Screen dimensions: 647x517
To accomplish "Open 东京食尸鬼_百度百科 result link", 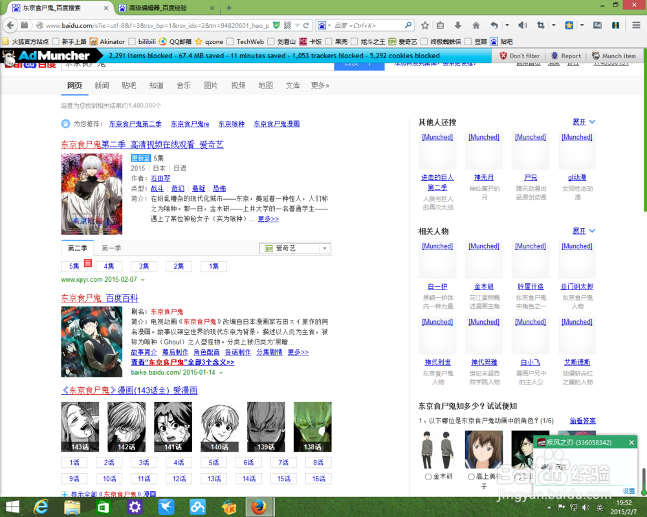I will [100, 298].
